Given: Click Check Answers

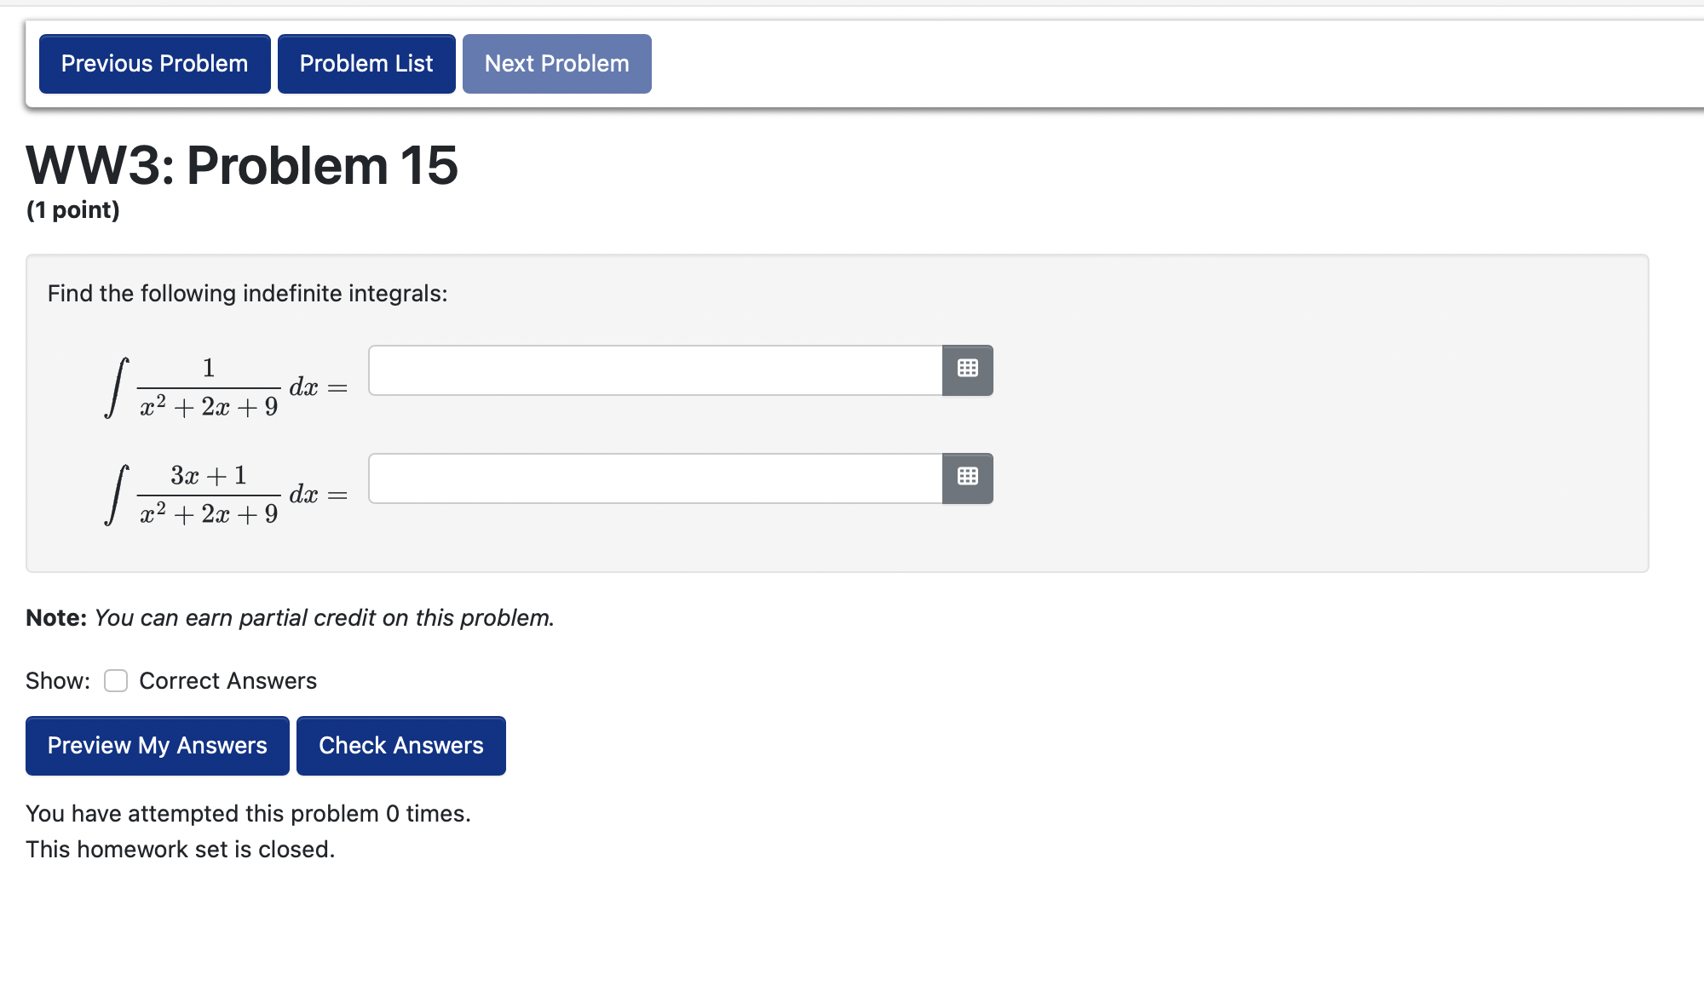Looking at the screenshot, I should click(400, 746).
